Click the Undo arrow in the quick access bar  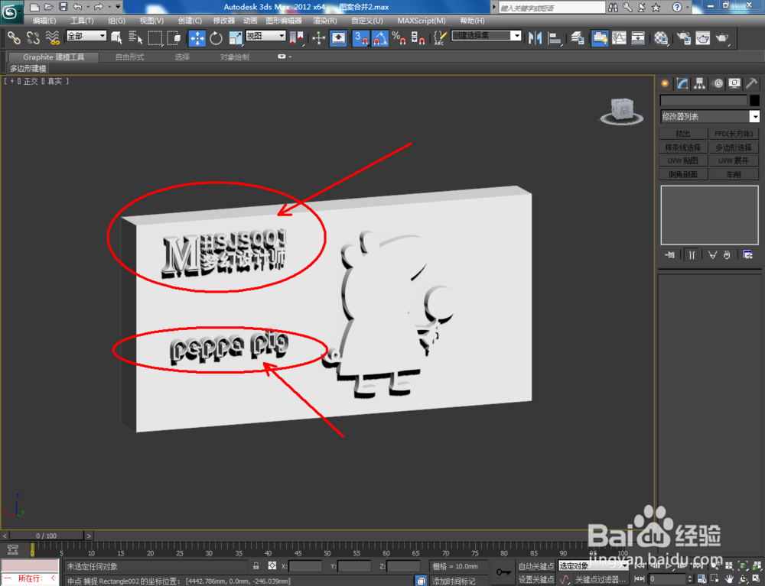pos(77,7)
